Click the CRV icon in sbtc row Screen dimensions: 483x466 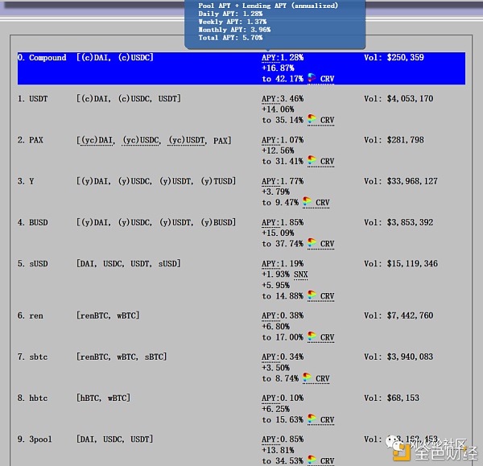[308, 378]
